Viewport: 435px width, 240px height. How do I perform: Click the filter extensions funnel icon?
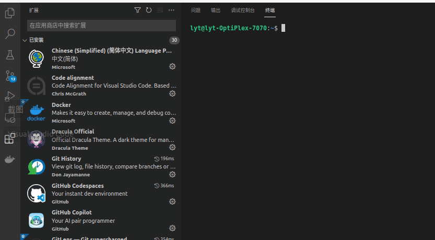(x=137, y=10)
